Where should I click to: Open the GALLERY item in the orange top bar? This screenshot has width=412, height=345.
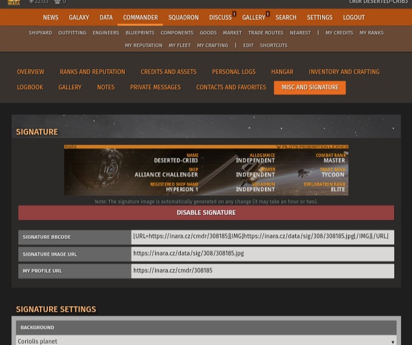point(253,17)
